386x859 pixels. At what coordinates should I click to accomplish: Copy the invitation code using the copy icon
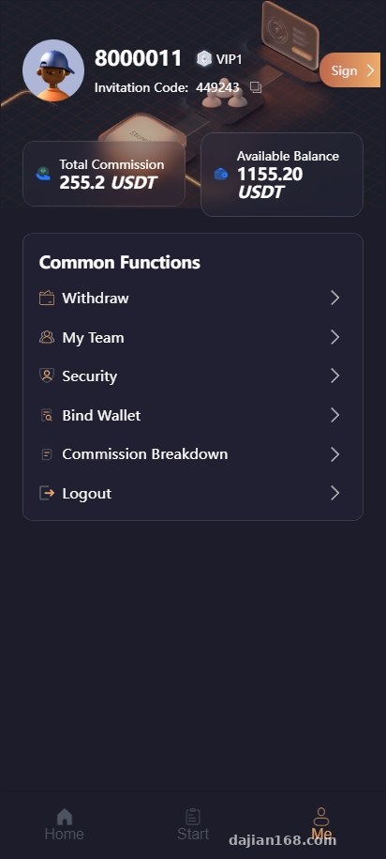[256, 87]
